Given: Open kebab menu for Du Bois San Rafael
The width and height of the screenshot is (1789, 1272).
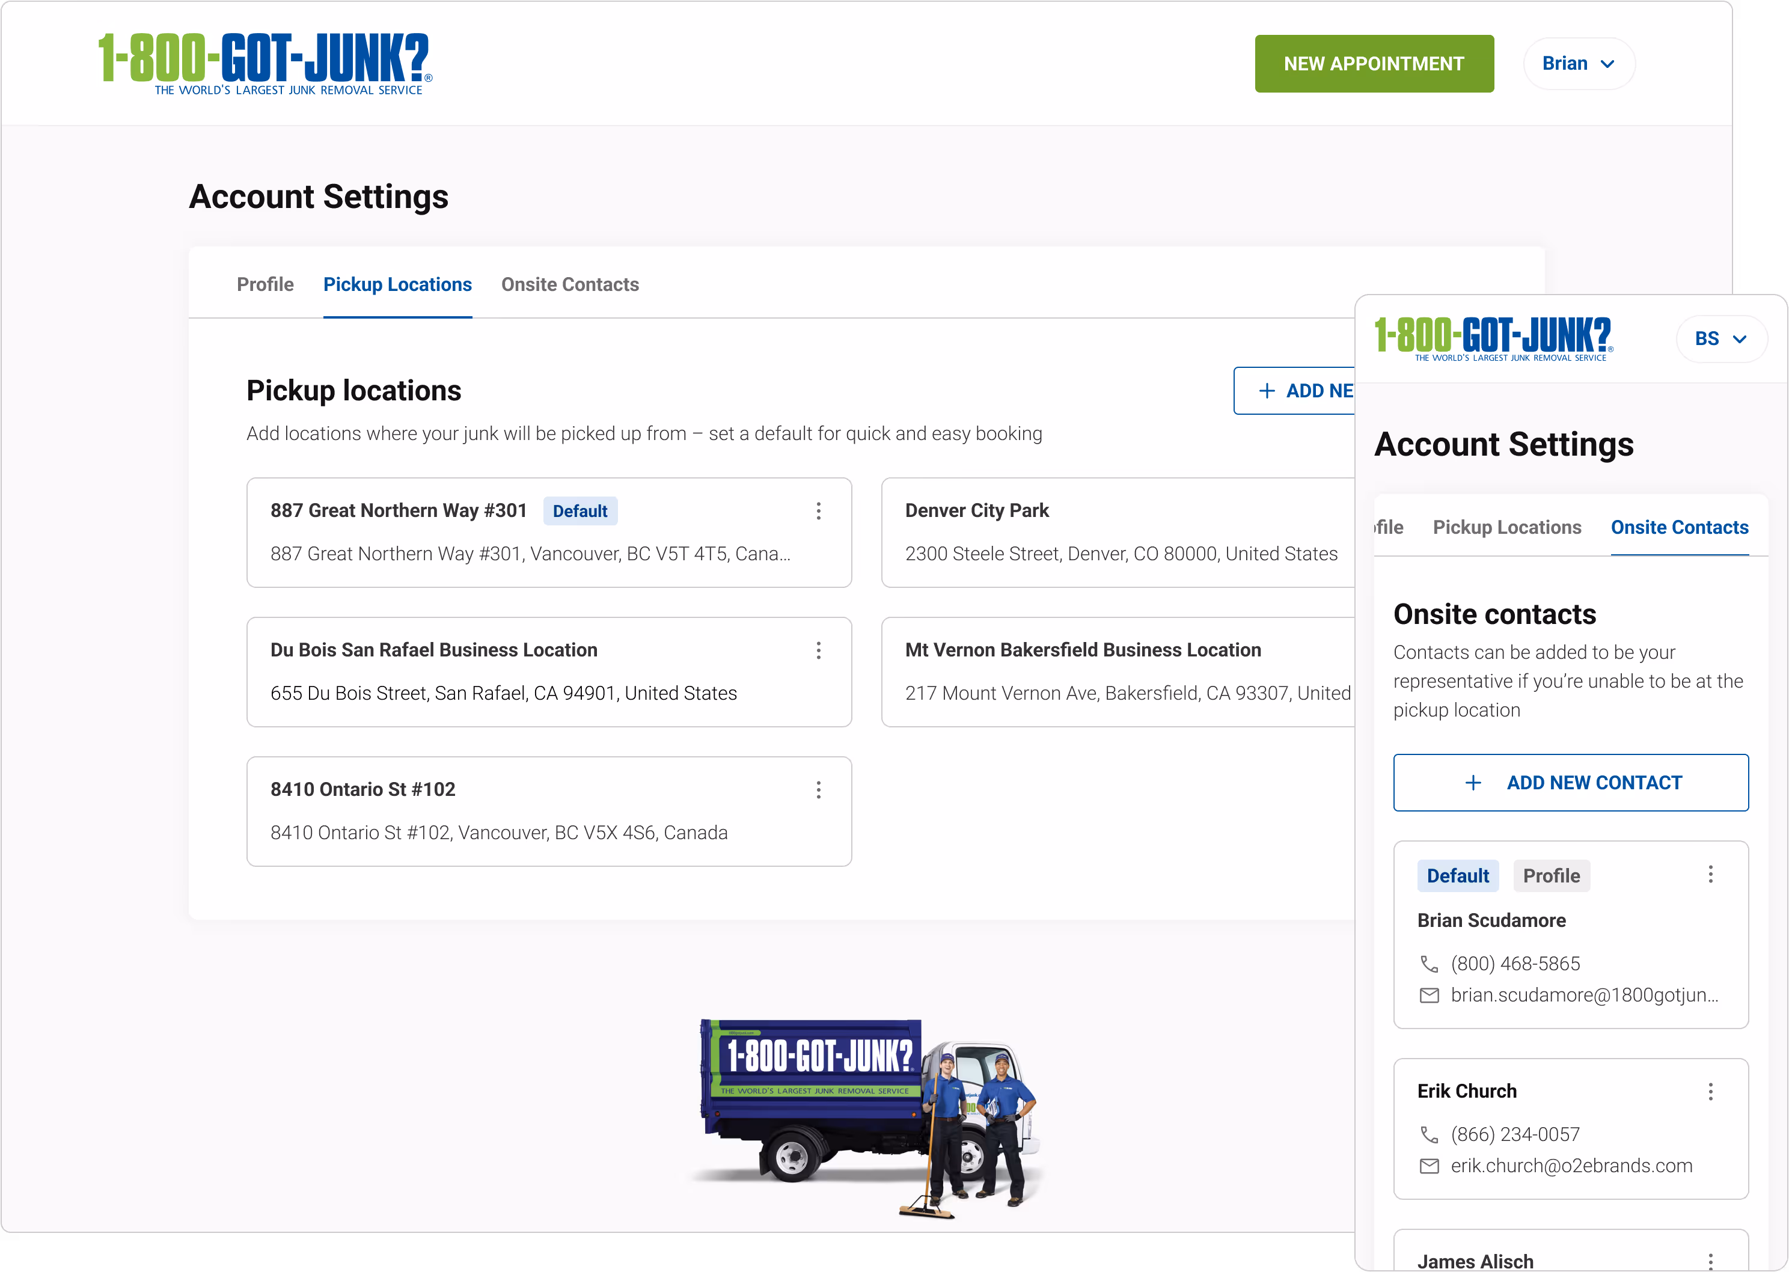Looking at the screenshot, I should coord(819,650).
